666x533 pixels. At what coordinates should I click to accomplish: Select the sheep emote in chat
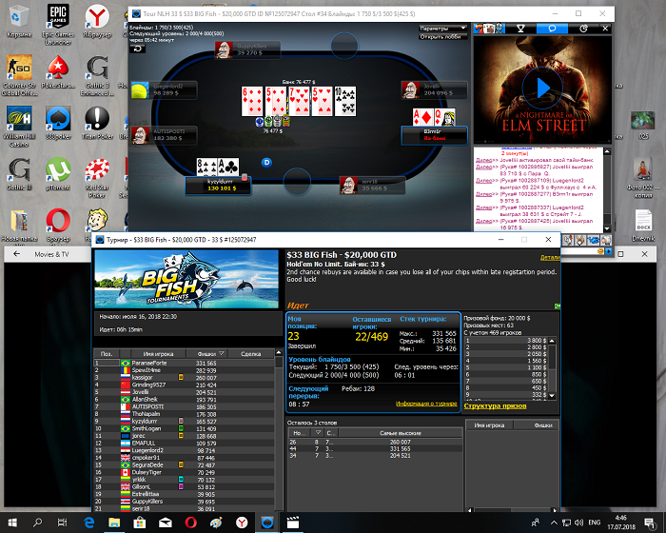pos(605,241)
